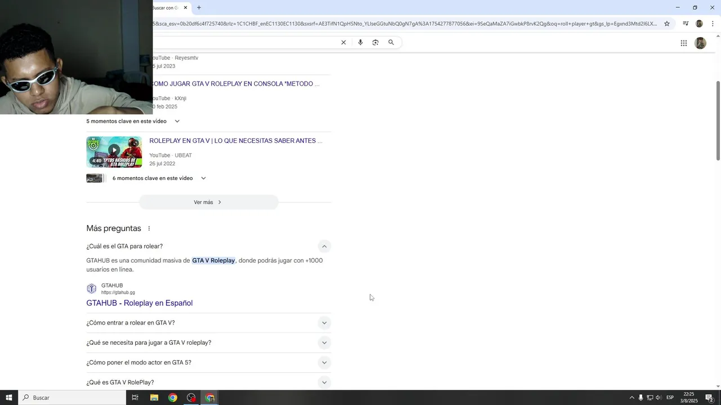Clear the Google search box with X
The image size is (721, 405).
coord(344,42)
